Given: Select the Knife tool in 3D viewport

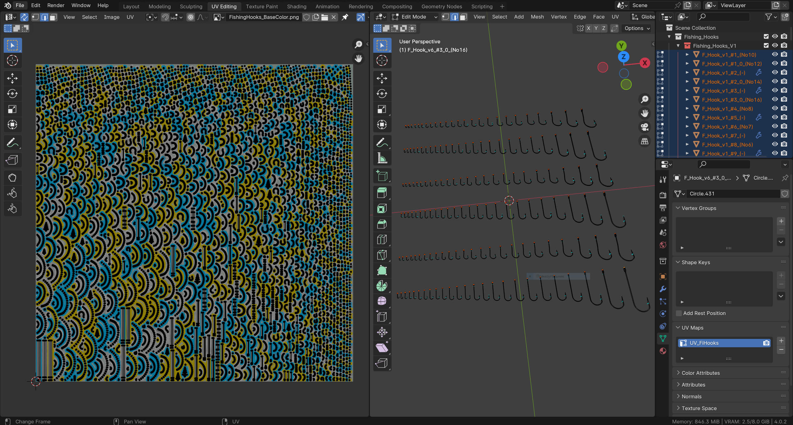Looking at the screenshot, I should click(382, 255).
